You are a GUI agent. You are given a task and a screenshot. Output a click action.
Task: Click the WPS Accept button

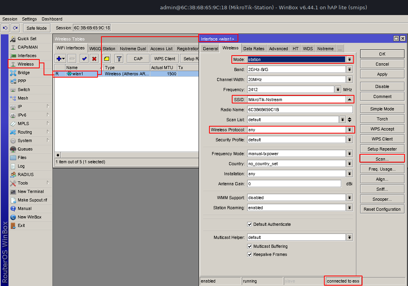tap(382, 129)
